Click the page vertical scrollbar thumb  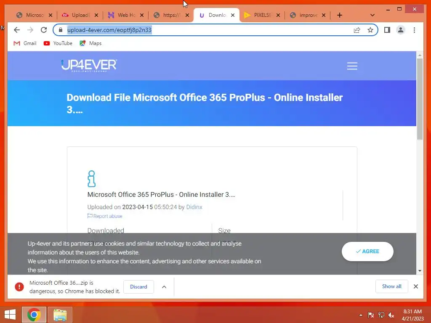coord(420,99)
